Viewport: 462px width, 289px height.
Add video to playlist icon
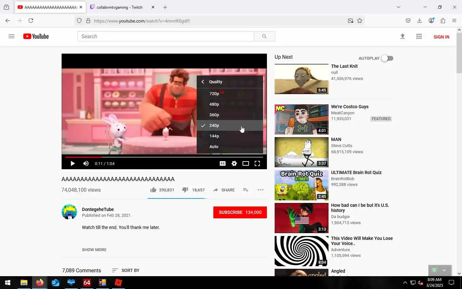(246, 190)
